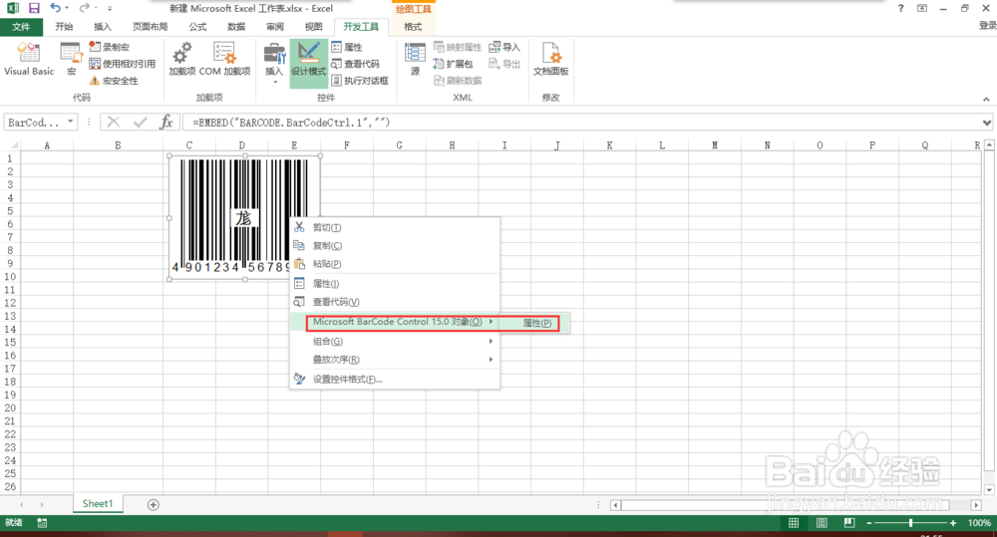Open Excel Help question mark
Image resolution: width=997 pixels, height=537 pixels.
click(x=900, y=8)
